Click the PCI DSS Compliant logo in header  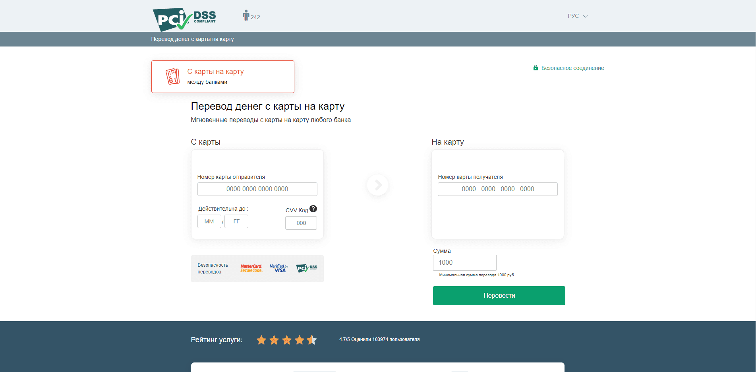tap(184, 19)
